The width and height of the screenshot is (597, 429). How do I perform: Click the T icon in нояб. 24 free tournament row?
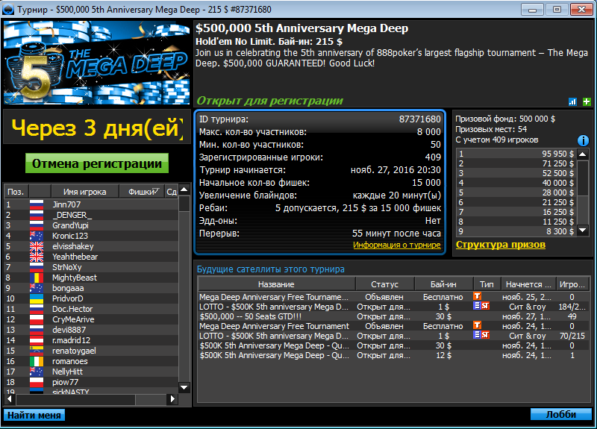[477, 325]
